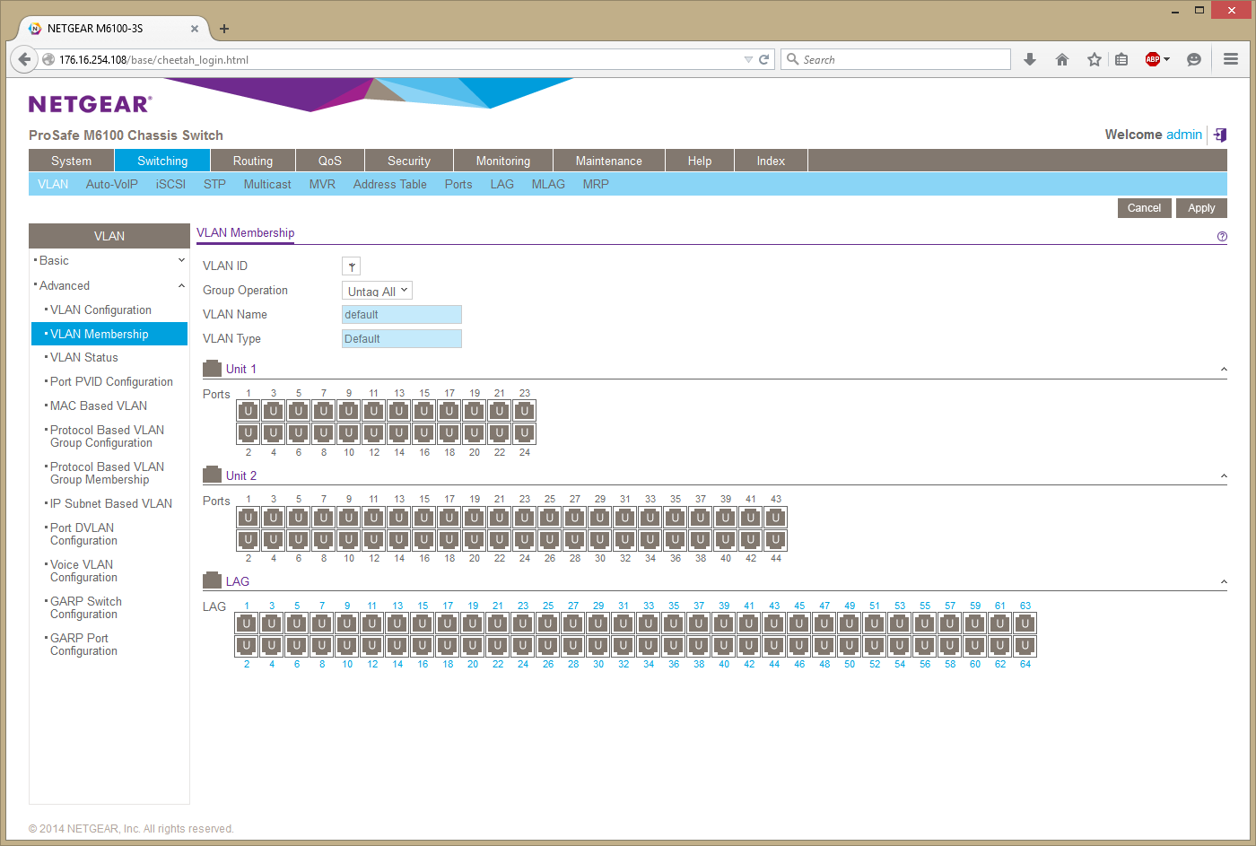
Task: Click the Apply button
Action: pyautogui.click(x=1201, y=208)
